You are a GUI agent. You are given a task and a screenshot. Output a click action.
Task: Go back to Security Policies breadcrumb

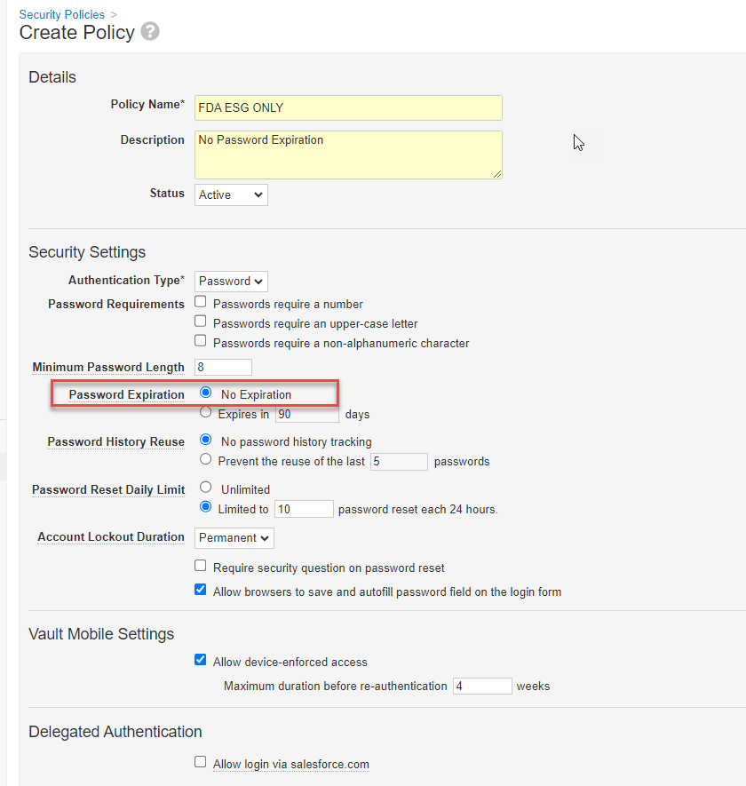(61, 14)
